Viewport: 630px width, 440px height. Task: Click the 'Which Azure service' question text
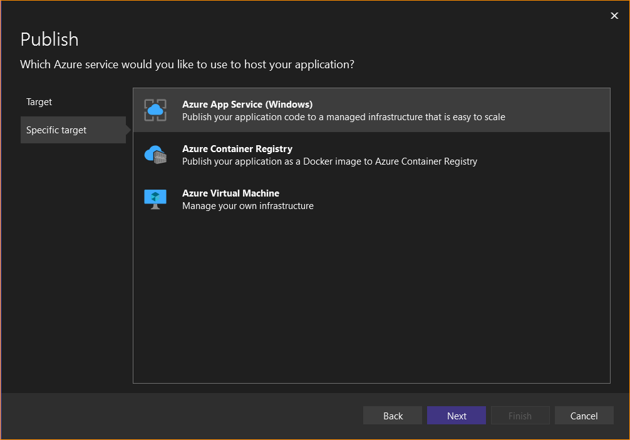[187, 64]
